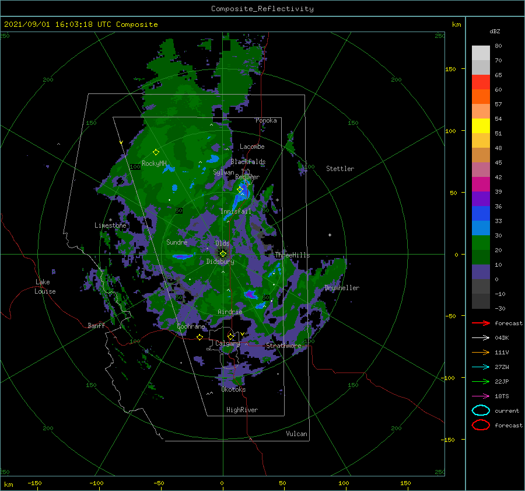Click the Calgary city label
Image resolution: width=525 pixels, height=491 pixels.
228,343
